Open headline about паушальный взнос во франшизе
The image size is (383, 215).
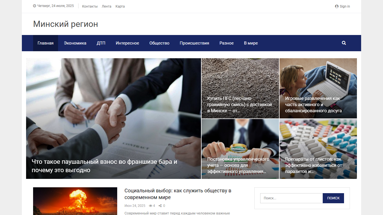tap(104, 166)
